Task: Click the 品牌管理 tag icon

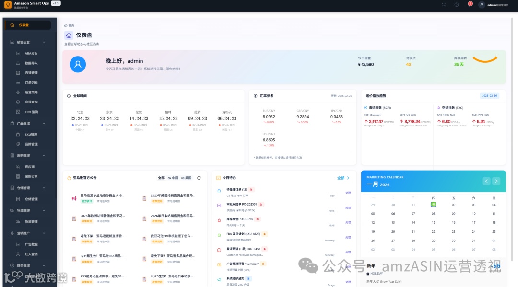Action: (18, 144)
